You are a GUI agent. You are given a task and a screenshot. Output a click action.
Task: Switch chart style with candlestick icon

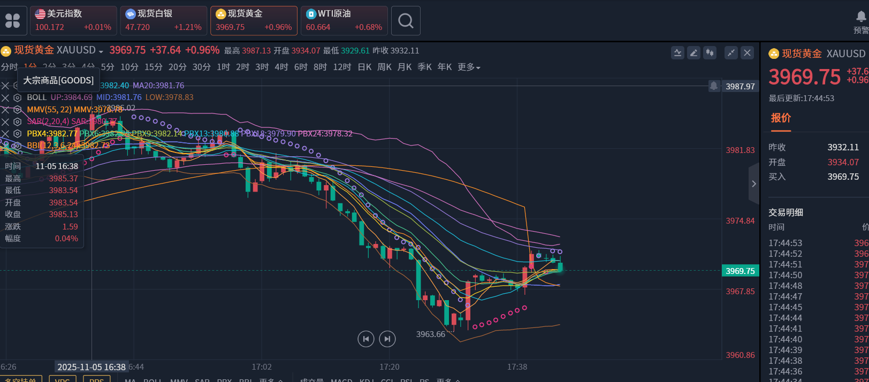pos(710,52)
